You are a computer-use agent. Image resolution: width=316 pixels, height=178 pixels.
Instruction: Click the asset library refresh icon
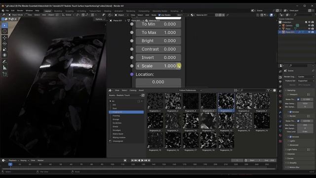(143, 95)
